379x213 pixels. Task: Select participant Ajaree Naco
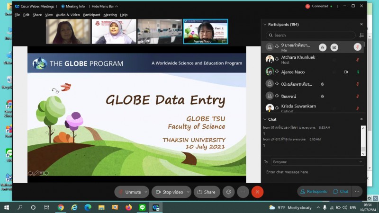coord(312,72)
